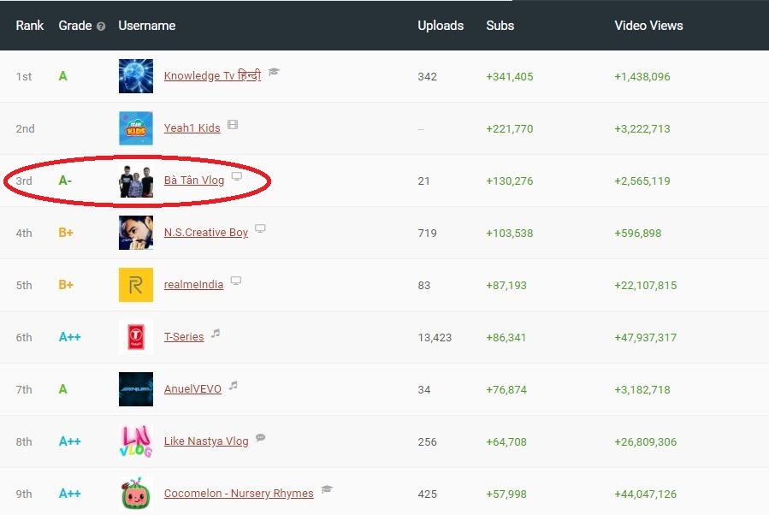769x515 pixels.
Task: Click speech bubble icon by Like Nastya Vlog
Action: coord(261,438)
